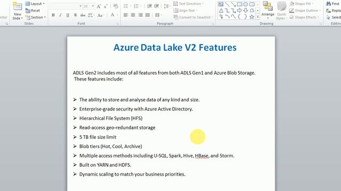Align text right in Paragraph group

141,15
